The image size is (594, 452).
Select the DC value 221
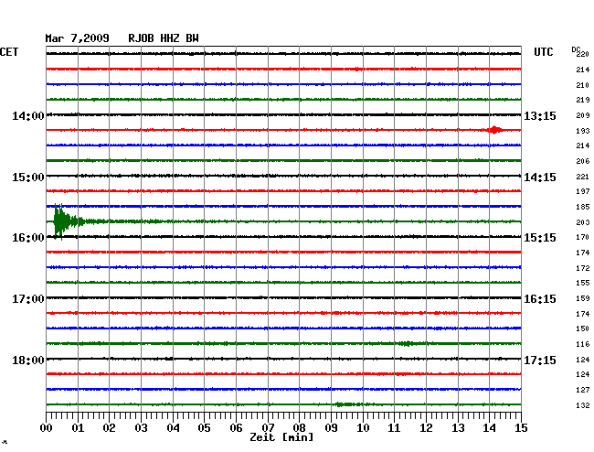[583, 177]
